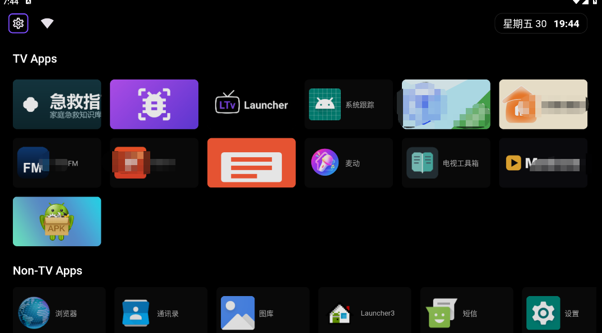
Task: Open the FM radio app tile
Action: click(x=57, y=163)
